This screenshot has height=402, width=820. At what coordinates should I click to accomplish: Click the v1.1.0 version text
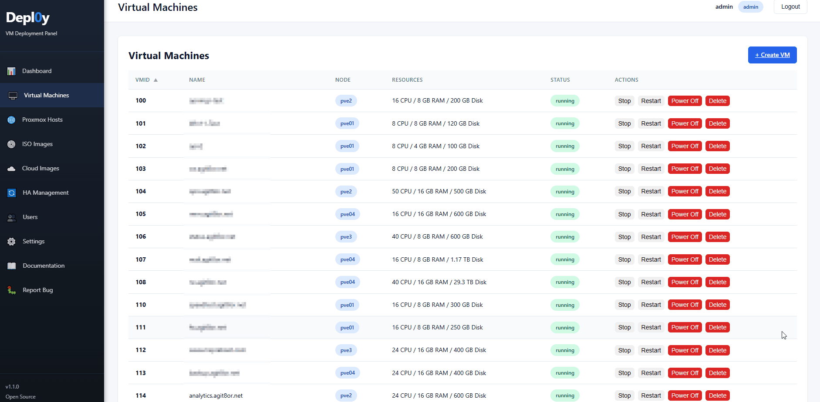pos(12,386)
